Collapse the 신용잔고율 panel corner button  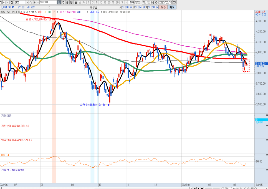click(267, 170)
